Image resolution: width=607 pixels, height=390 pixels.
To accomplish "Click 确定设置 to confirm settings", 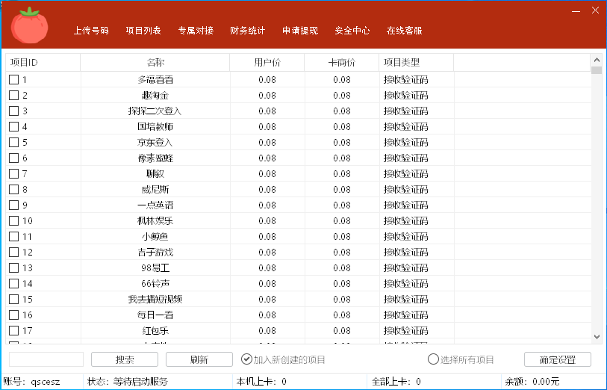I will (x=557, y=359).
